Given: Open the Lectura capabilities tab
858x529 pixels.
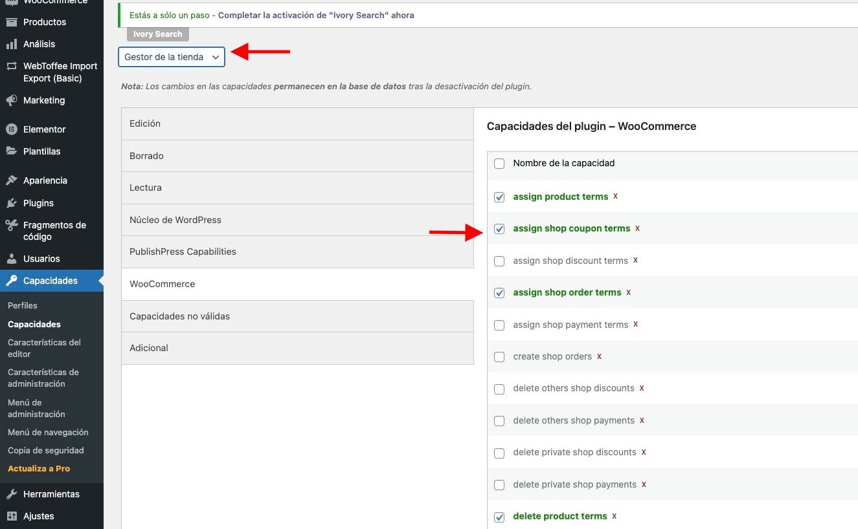Looking at the screenshot, I should click(298, 188).
